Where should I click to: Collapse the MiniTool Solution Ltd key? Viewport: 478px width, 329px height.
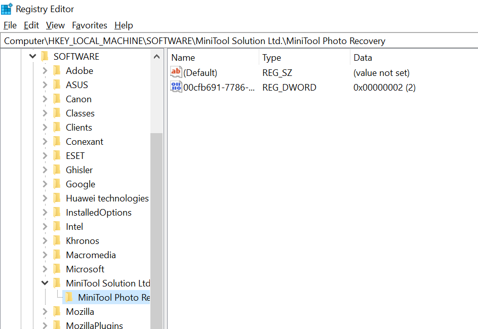(x=45, y=283)
